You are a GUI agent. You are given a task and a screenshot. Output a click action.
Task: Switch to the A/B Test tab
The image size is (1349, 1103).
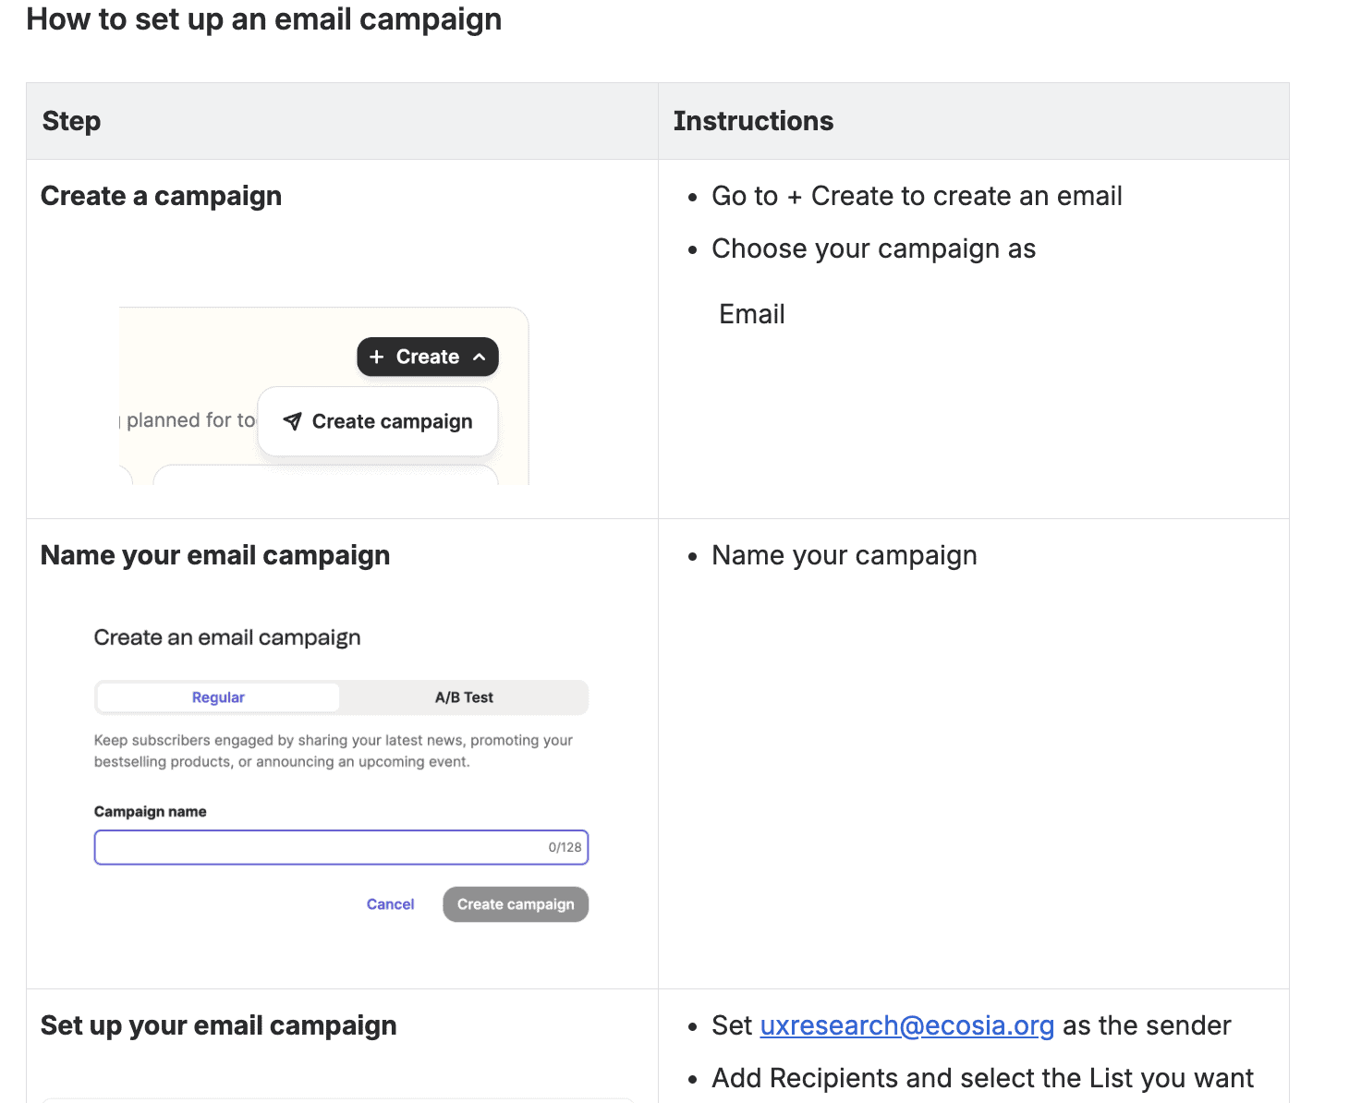point(464,697)
